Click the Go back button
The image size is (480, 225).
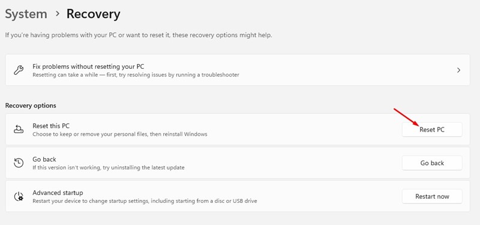pos(432,163)
